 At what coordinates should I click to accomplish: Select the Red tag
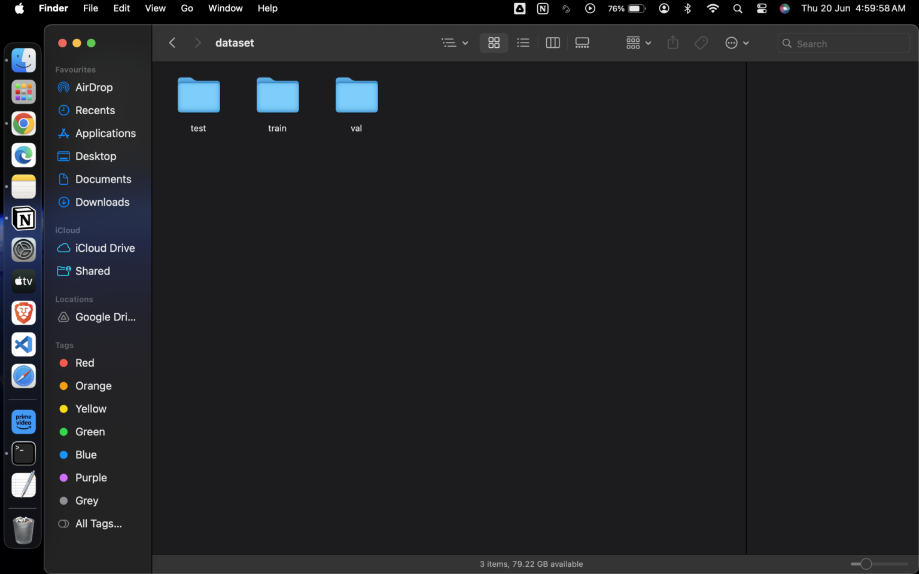(x=84, y=363)
